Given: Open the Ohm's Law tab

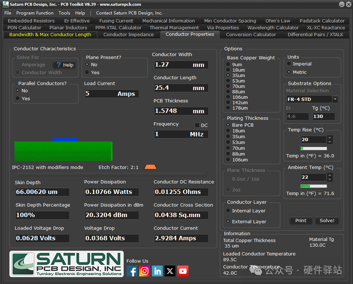Looking at the screenshot, I should pos(277,21).
